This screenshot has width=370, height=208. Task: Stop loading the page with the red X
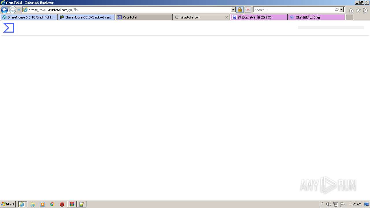(248, 10)
